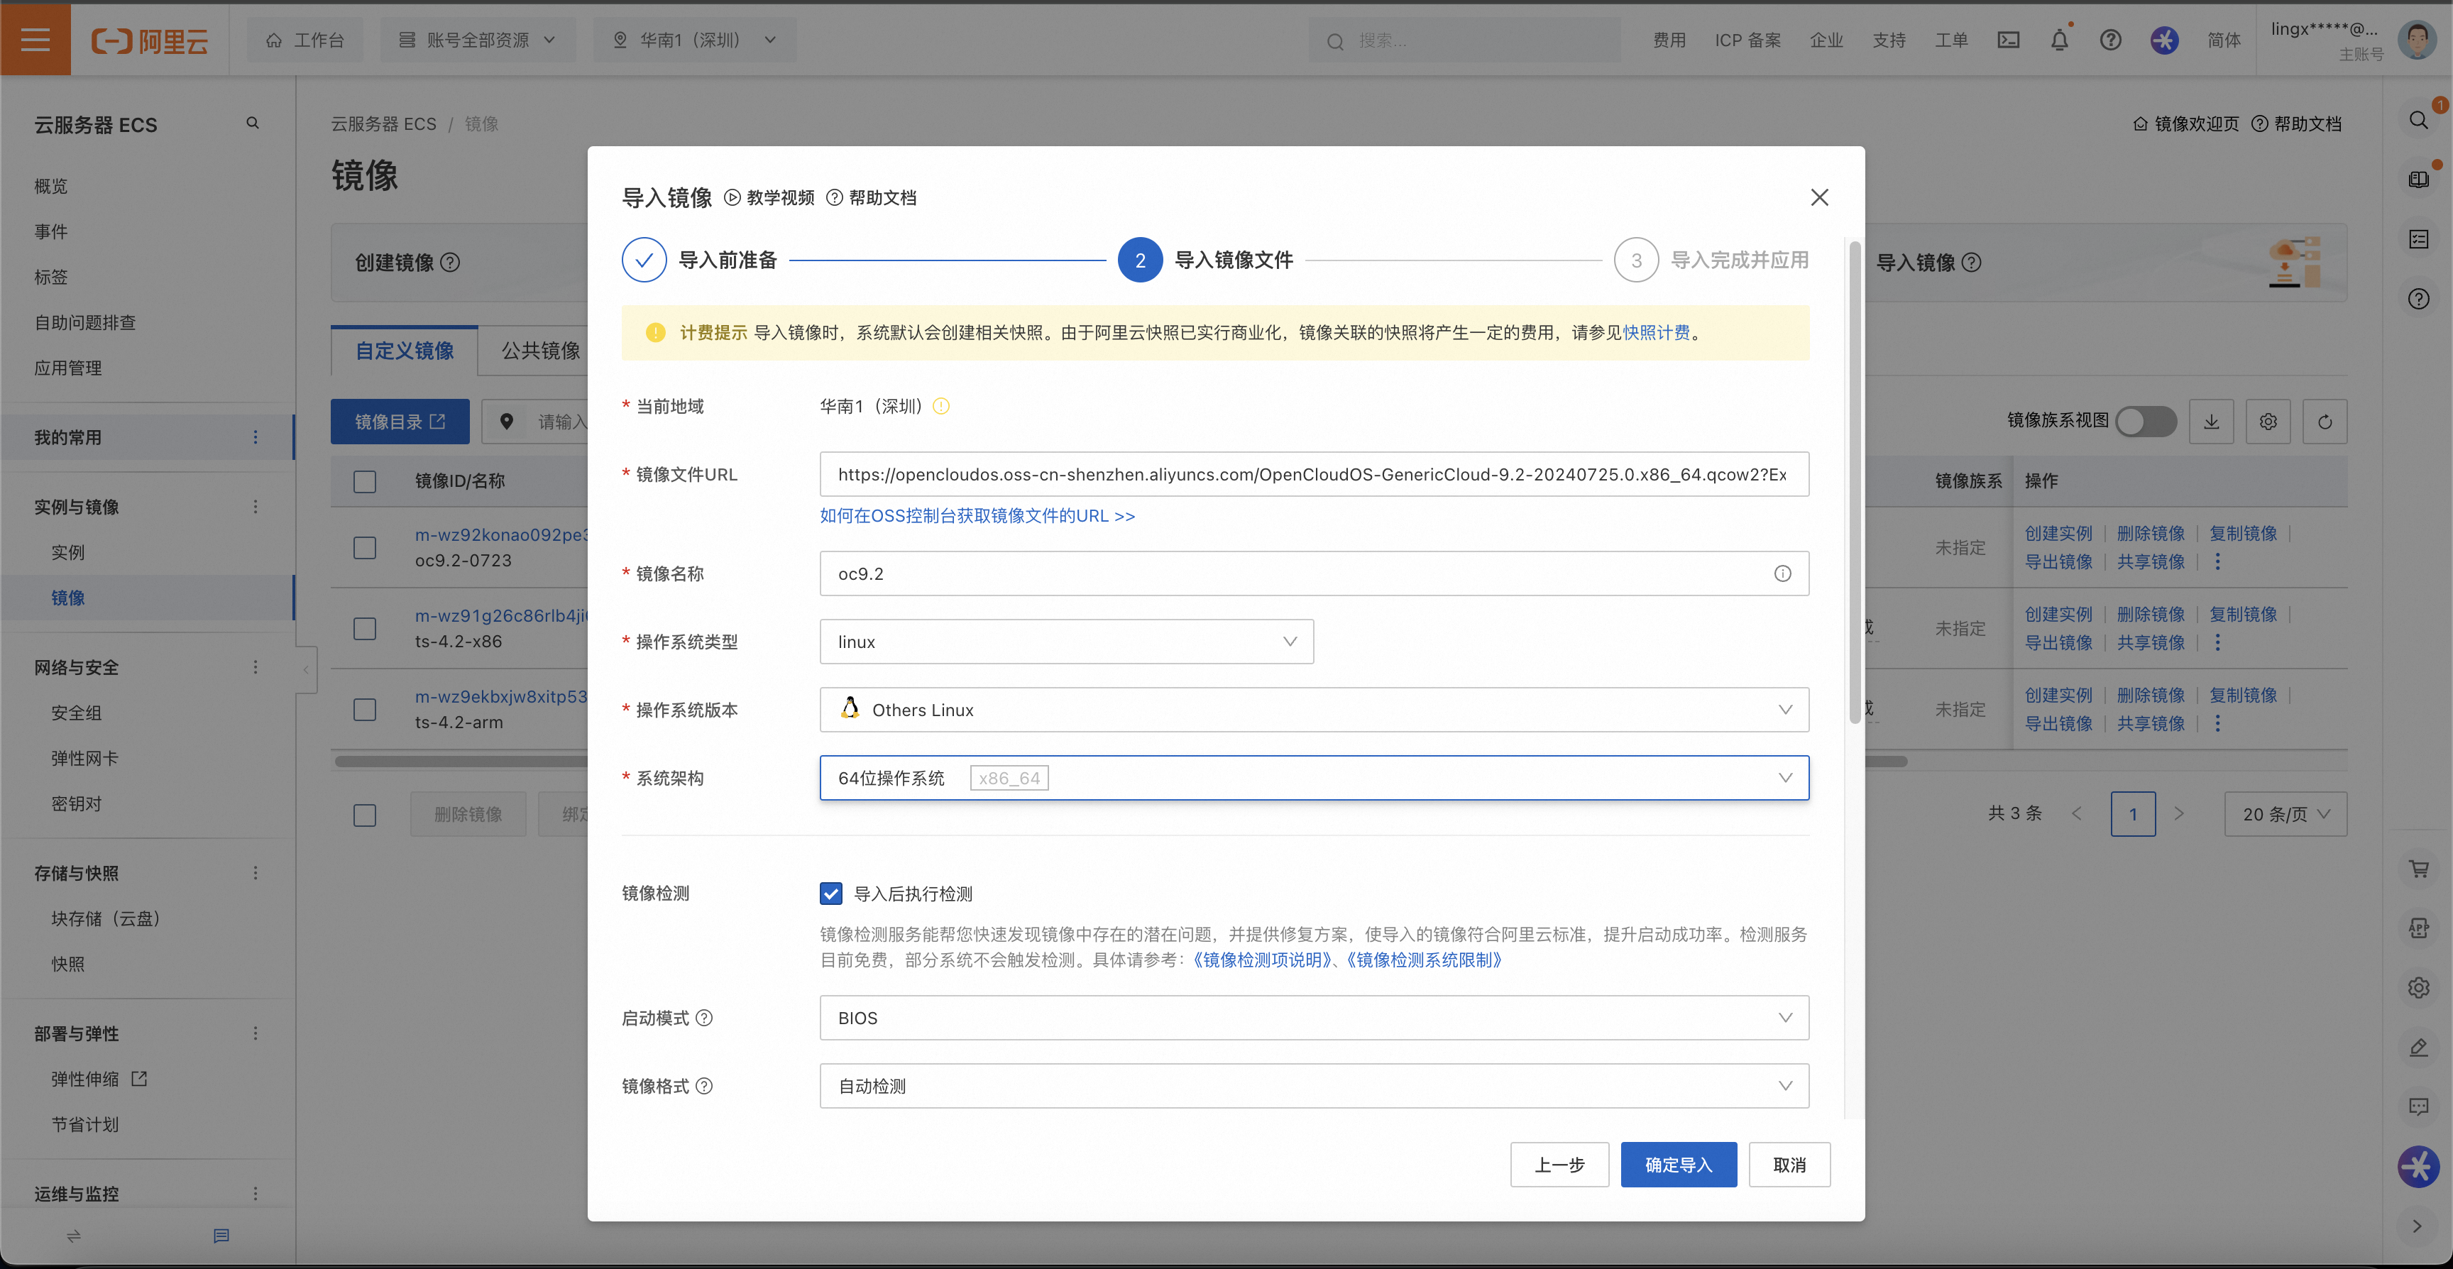The height and width of the screenshot is (1269, 2453).
Task: Click the shopping cart icon in right sidebar
Action: [x=2419, y=868]
